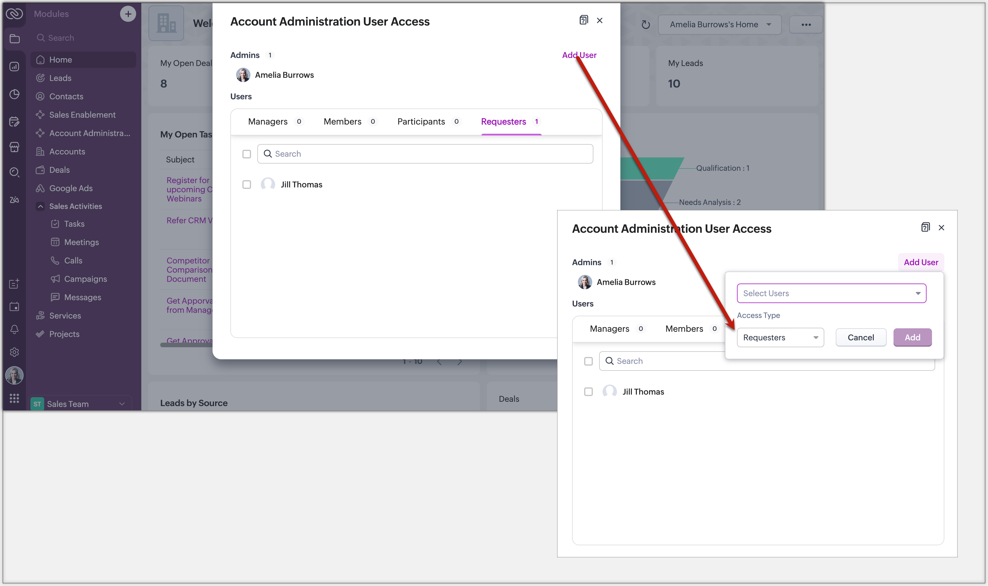Click the purple Add button
988x586 pixels.
912,337
